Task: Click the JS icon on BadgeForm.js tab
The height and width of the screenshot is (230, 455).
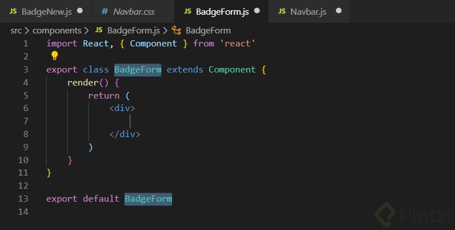Action: (x=187, y=11)
